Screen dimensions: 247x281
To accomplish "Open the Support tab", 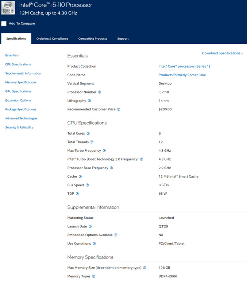I will tap(123, 39).
